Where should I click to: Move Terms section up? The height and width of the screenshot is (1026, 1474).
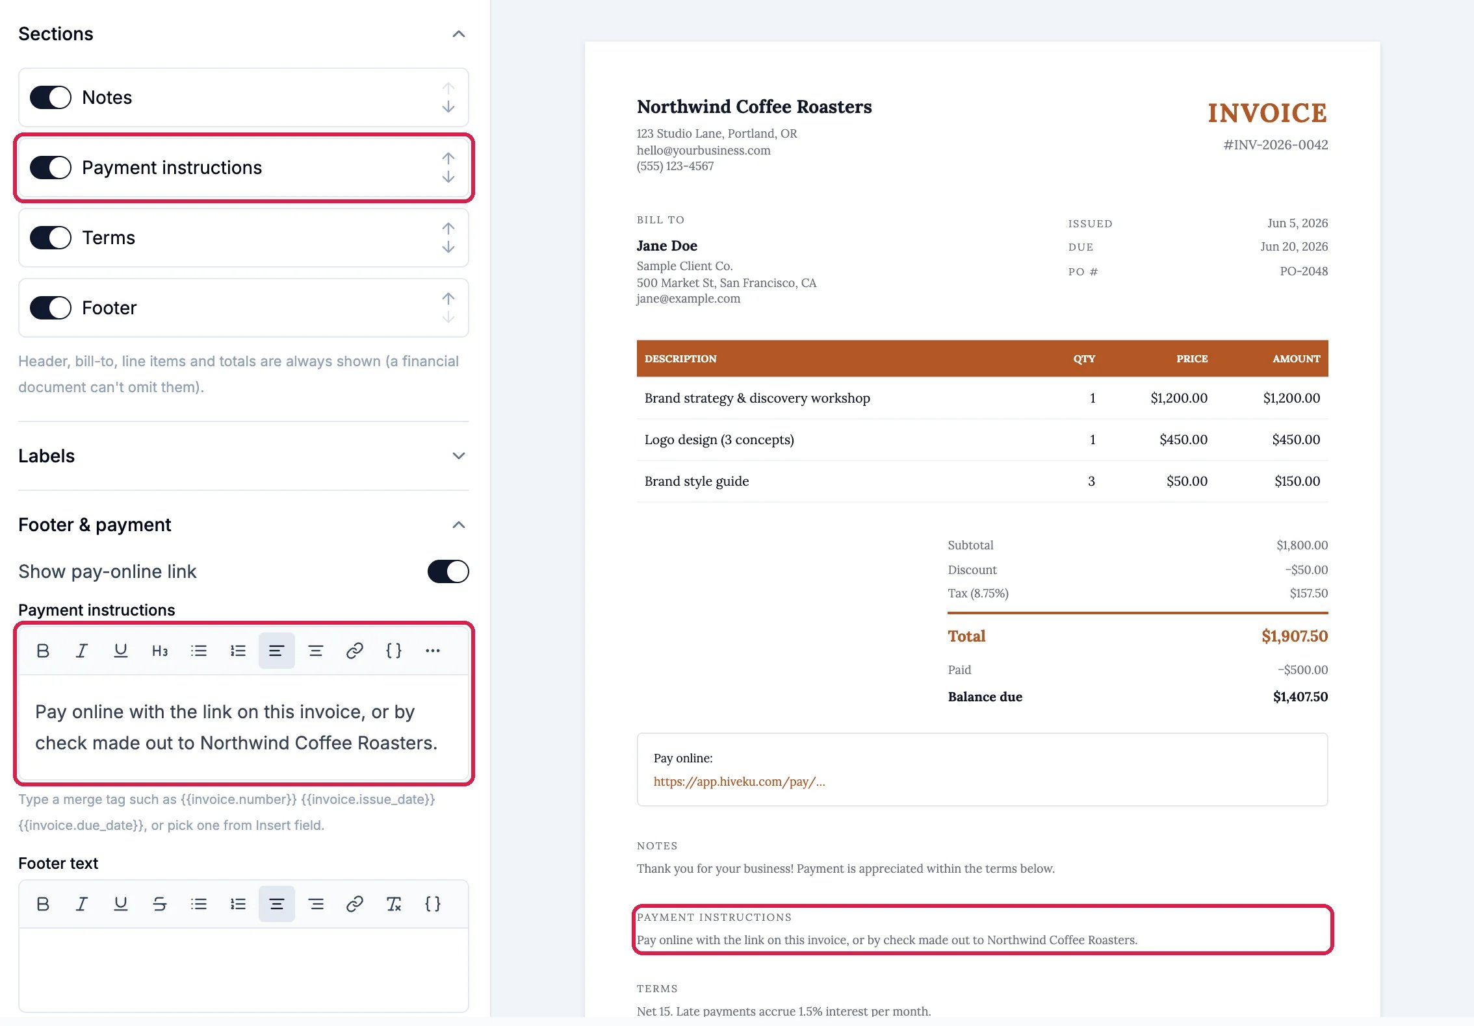[x=448, y=228]
